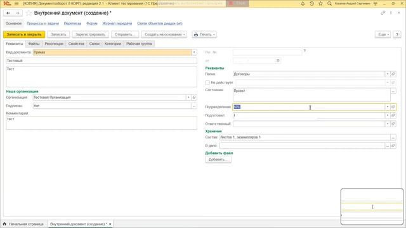
Task: Open Процессы и задачи link
Action: (43, 23)
